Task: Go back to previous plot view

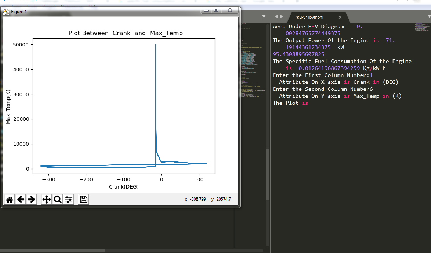Action: pos(21,200)
